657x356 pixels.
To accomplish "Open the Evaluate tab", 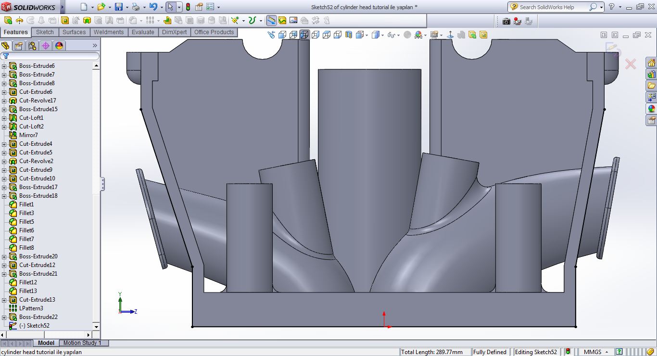I will 143,32.
